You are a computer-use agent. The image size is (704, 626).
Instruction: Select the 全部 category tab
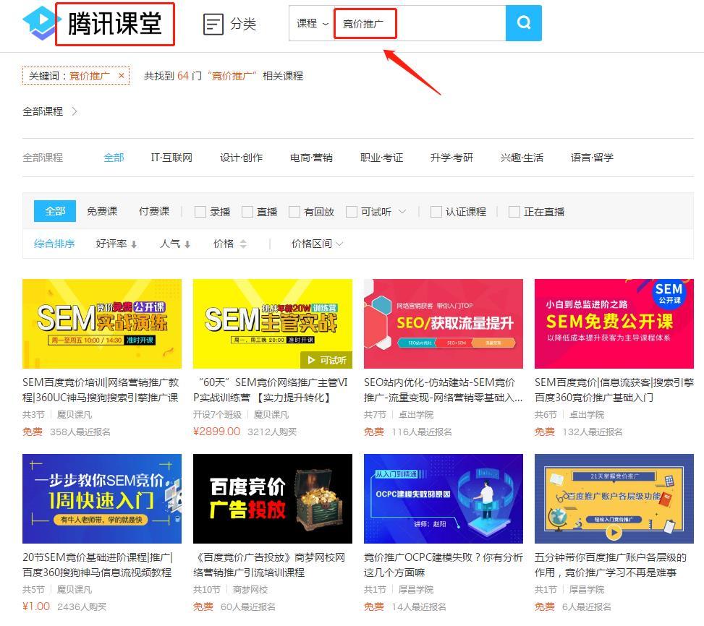(114, 158)
